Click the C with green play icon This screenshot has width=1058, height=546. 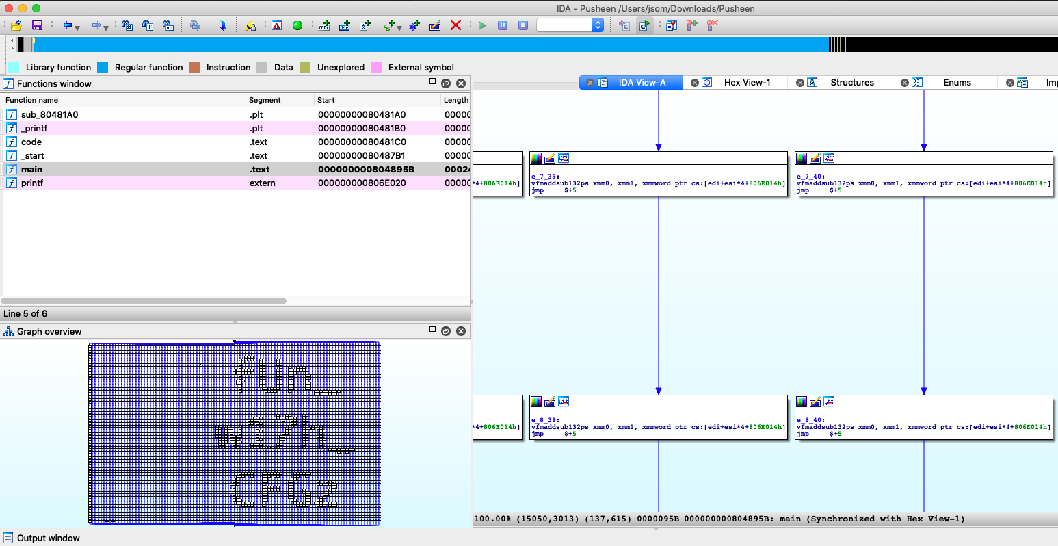click(645, 25)
